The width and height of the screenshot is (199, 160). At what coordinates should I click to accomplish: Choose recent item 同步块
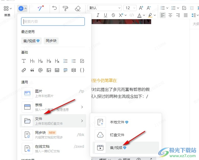[x=51, y=41]
